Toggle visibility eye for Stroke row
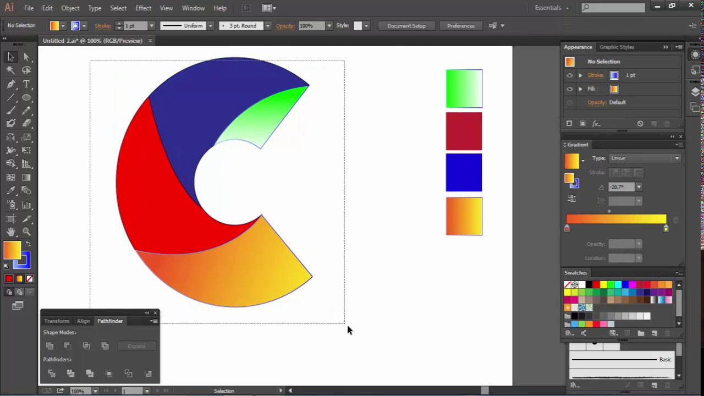The width and height of the screenshot is (704, 396). coord(570,75)
